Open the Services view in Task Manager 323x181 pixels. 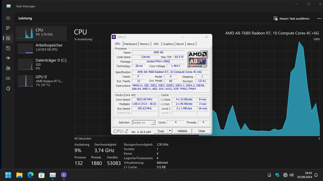pyautogui.click(x=8, y=88)
